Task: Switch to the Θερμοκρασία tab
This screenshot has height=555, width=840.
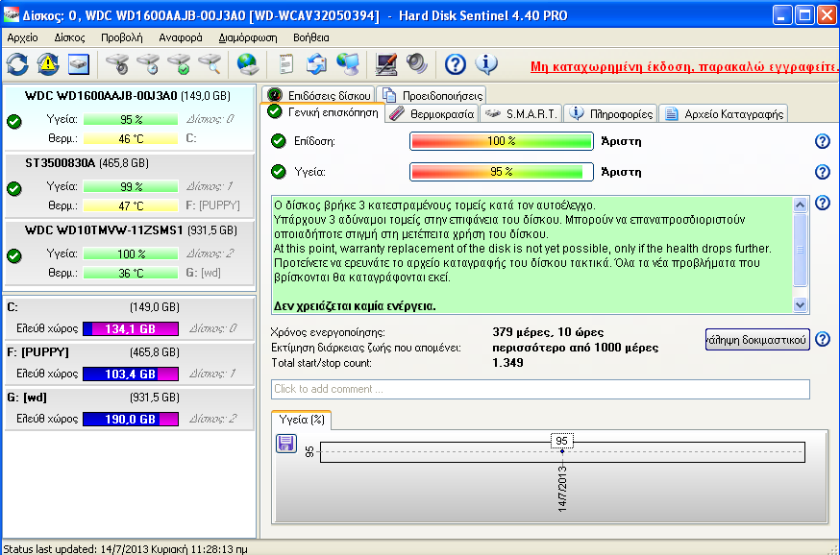Action: [432, 114]
